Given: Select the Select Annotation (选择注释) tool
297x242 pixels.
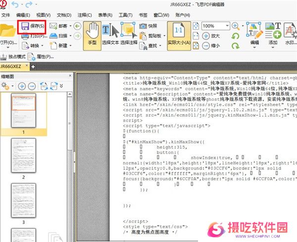Looking at the screenshot, I should (x=129, y=34).
